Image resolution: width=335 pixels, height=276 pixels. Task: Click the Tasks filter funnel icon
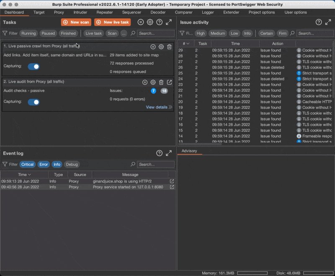5,33
